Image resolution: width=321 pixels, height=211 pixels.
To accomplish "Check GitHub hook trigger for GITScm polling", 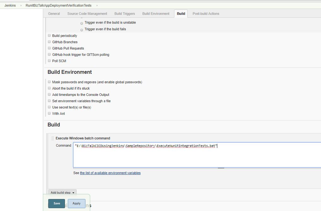I will point(49,55).
